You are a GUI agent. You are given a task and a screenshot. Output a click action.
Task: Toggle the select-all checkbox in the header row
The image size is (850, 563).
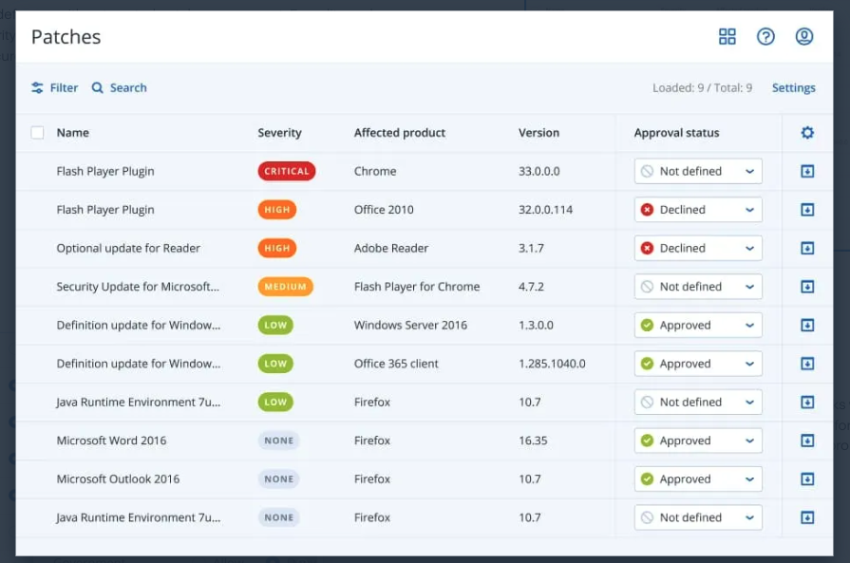point(37,132)
